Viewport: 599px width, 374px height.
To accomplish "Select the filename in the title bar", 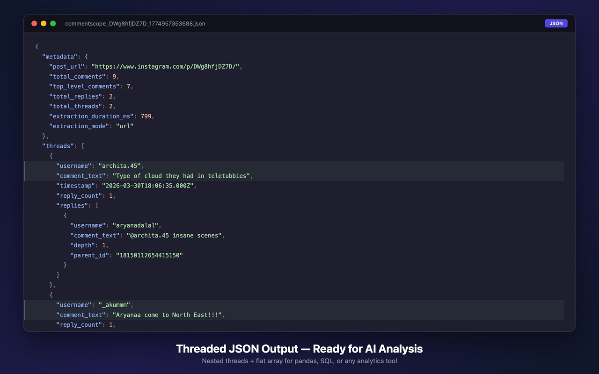I will [135, 23].
